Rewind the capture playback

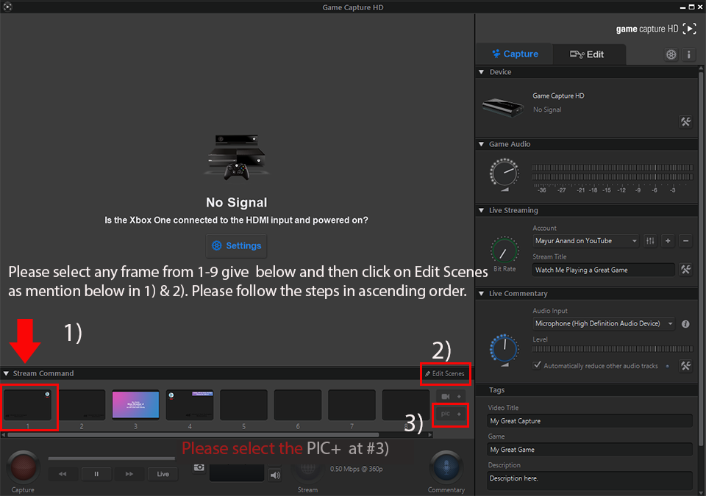(63, 474)
